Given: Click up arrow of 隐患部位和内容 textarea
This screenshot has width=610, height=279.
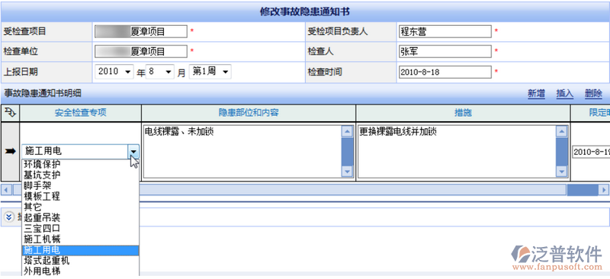Looking at the screenshot, I should 347,132.
